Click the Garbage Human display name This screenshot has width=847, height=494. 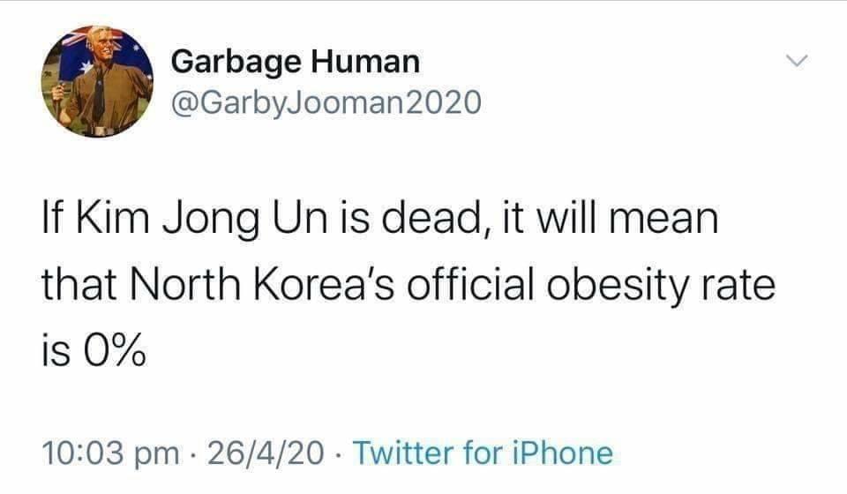point(296,62)
